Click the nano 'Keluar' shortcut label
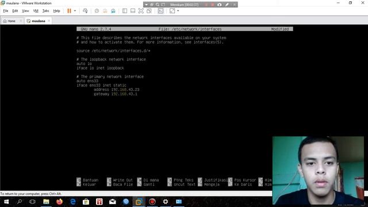 [x=90, y=185]
